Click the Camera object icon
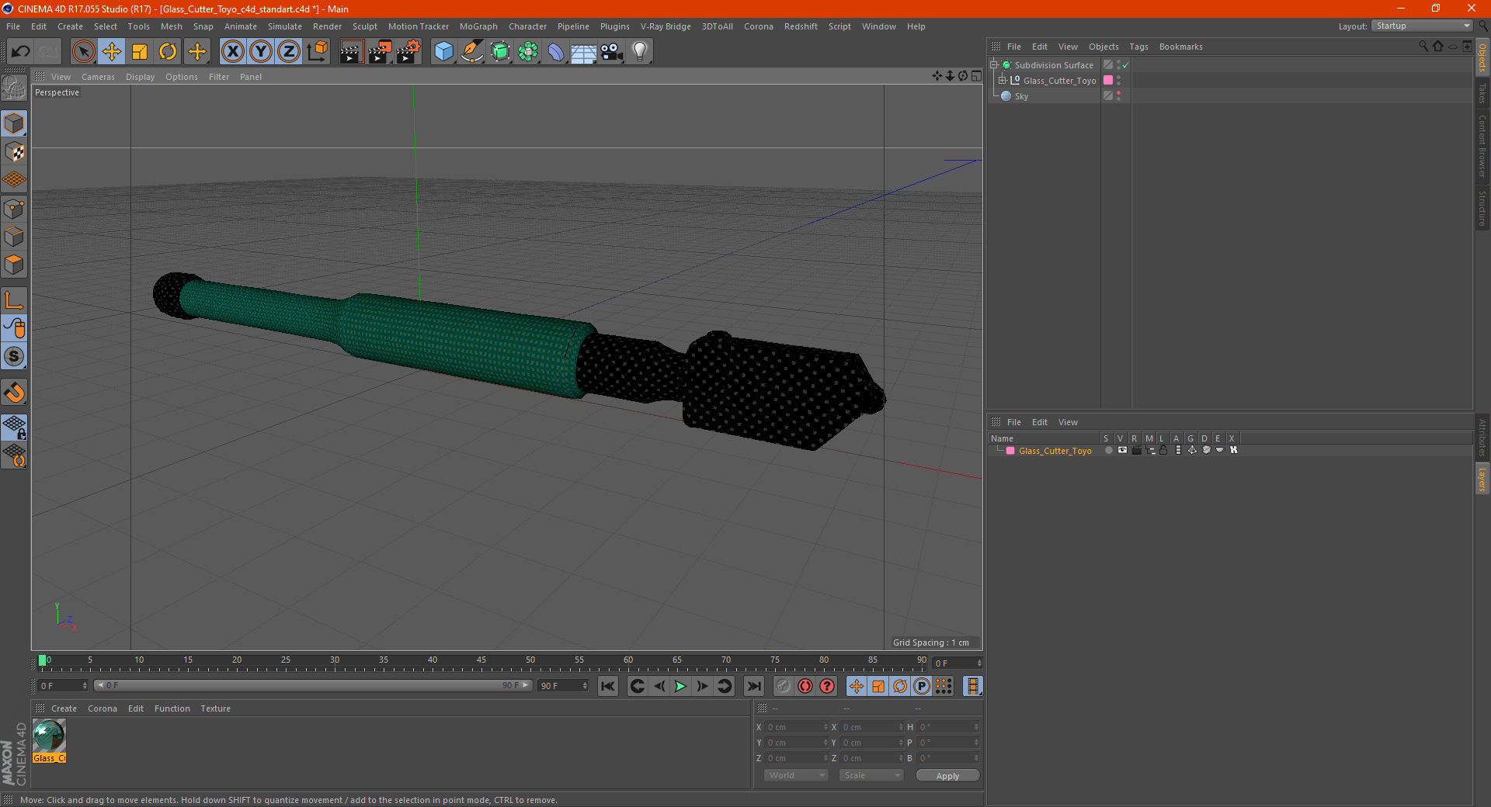This screenshot has height=807, width=1491. click(x=612, y=52)
